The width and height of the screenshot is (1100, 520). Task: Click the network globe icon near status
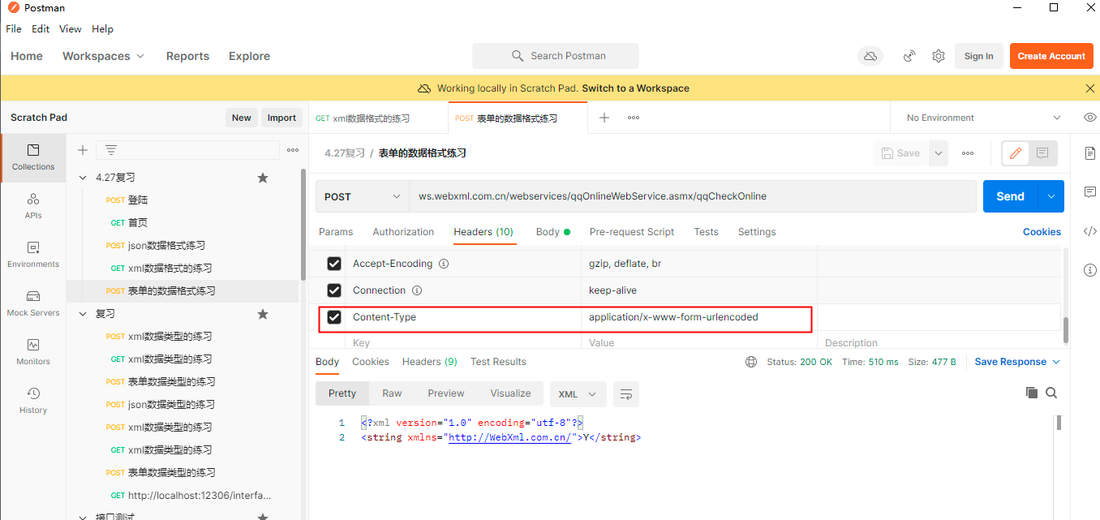pyautogui.click(x=751, y=362)
